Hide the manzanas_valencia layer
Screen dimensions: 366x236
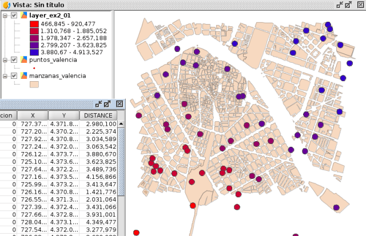(x=14, y=75)
